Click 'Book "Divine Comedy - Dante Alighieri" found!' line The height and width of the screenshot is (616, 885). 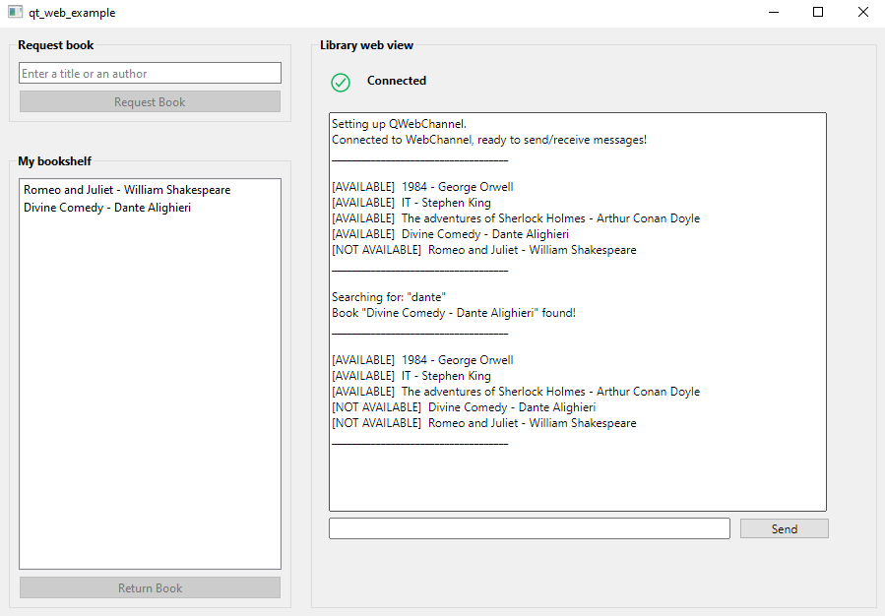[x=454, y=313]
